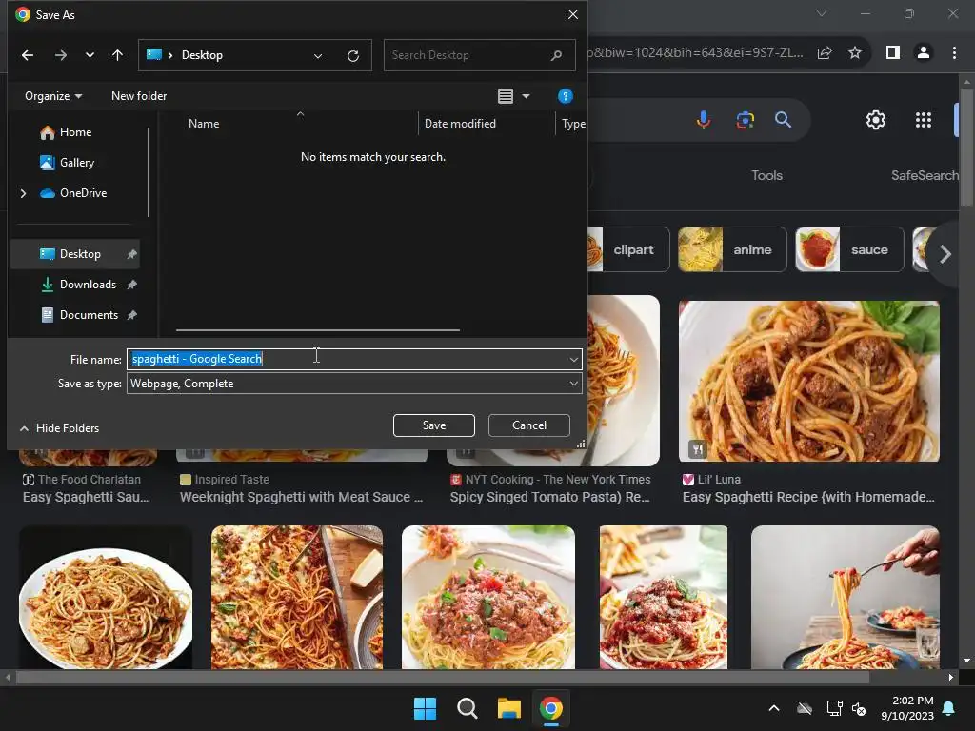Open Spicy Singed Tomato Pasta link
The image size is (975, 731).
pyautogui.click(x=549, y=497)
